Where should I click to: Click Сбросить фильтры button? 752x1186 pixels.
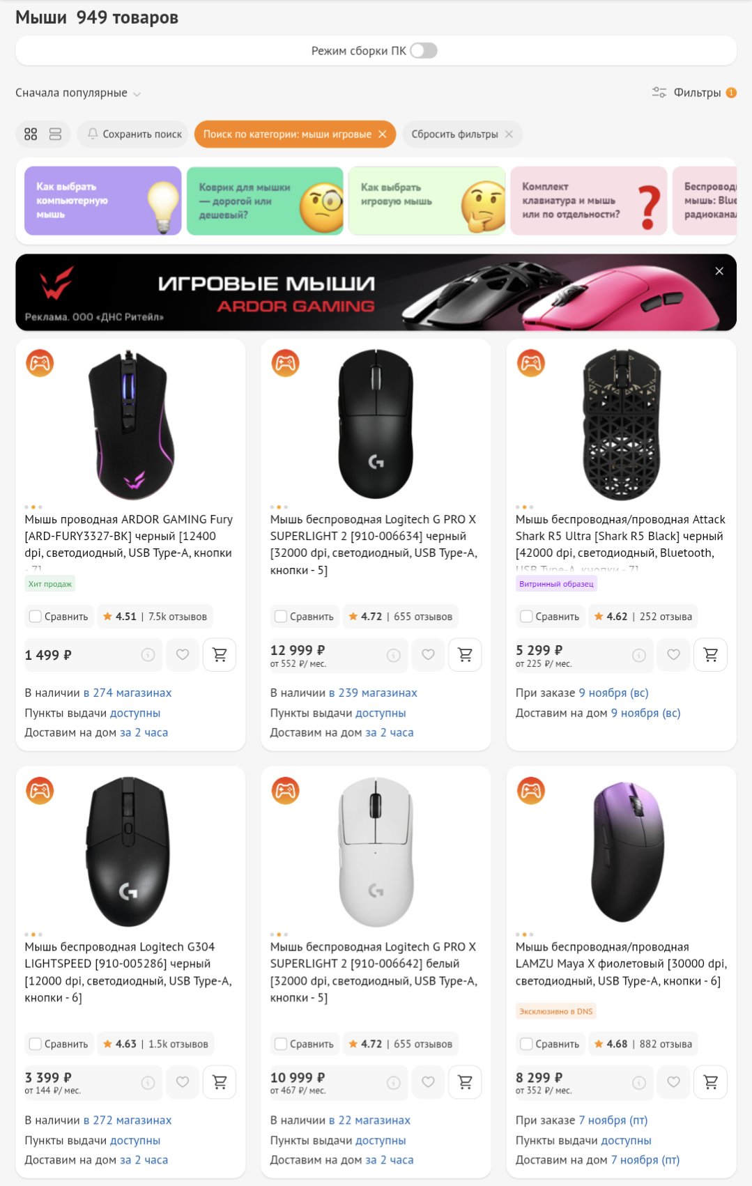tap(461, 134)
